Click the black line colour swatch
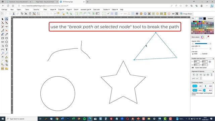Viewport: 215px width, 121px height. [x=205, y=18]
